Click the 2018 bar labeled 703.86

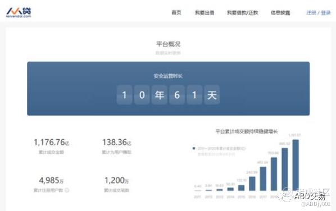click(274, 174)
